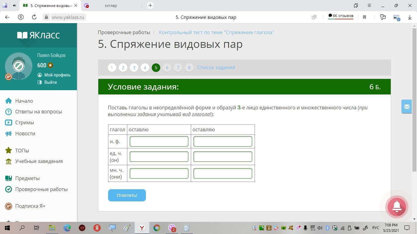The width and height of the screenshot is (417, 234).
Task: Click the image icon with blue checkmark
Action: 397,18
